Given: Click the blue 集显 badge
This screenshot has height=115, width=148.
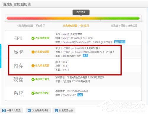Looking at the screenshot, I should pyautogui.click(x=86, y=56).
